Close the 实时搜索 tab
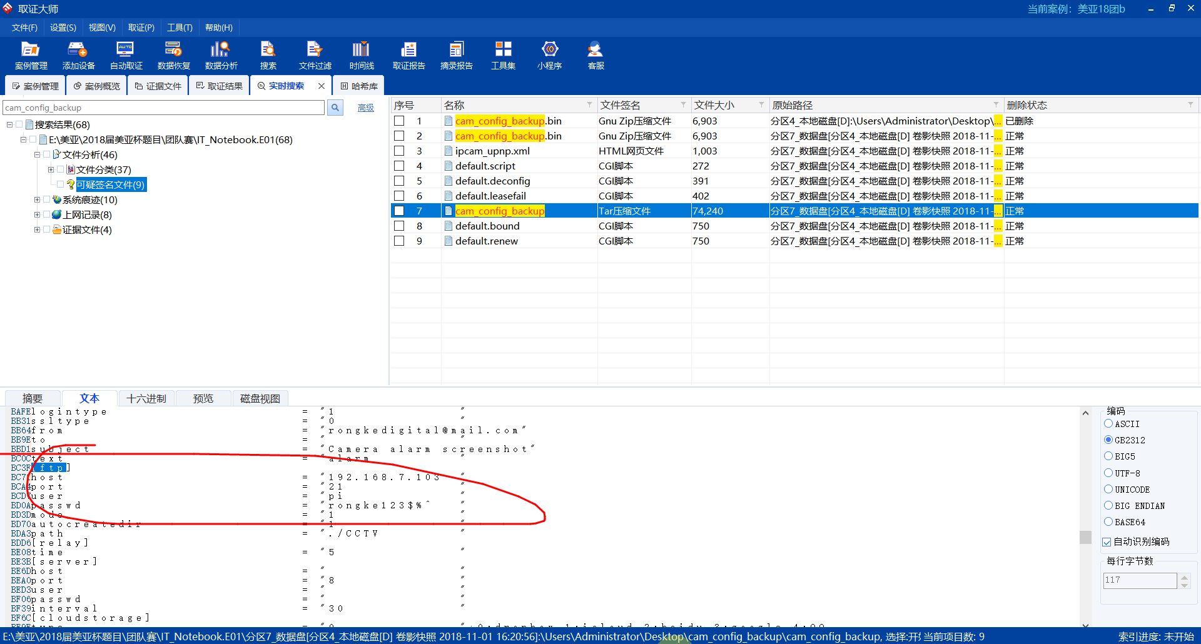This screenshot has height=644, width=1201. pyautogui.click(x=322, y=86)
